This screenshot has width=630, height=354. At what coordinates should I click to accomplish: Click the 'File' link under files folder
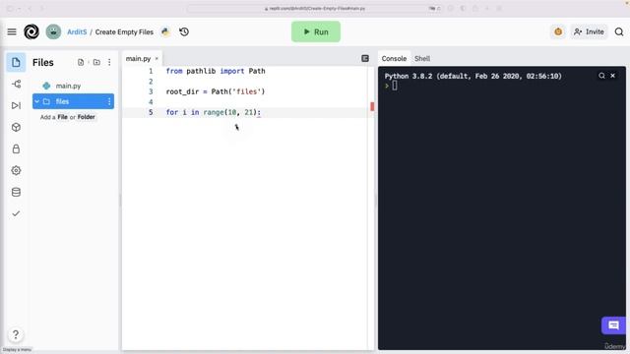coord(63,117)
